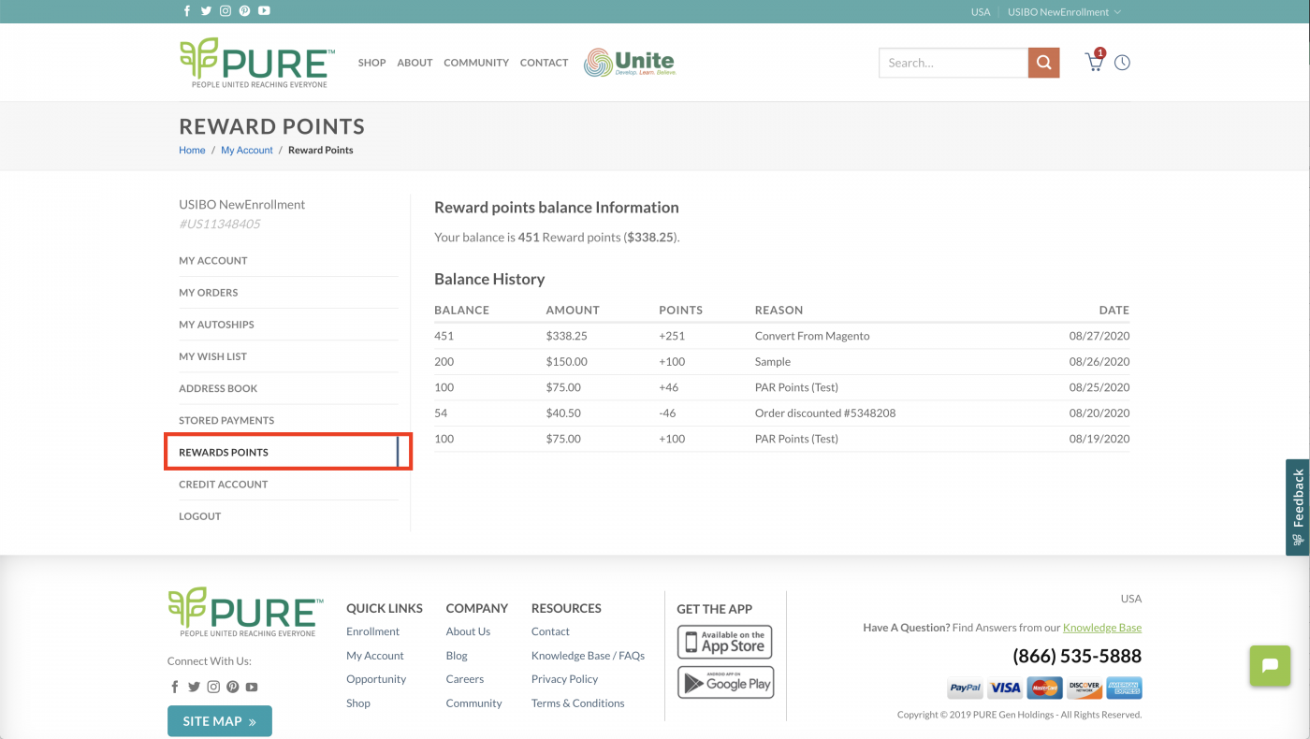Screen dimensions: 1310x739
Task: Open Pinterest icon in top bar
Action: [x=244, y=11]
